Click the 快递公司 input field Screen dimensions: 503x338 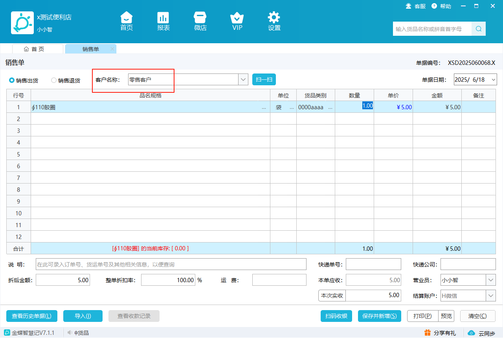tap(468, 265)
